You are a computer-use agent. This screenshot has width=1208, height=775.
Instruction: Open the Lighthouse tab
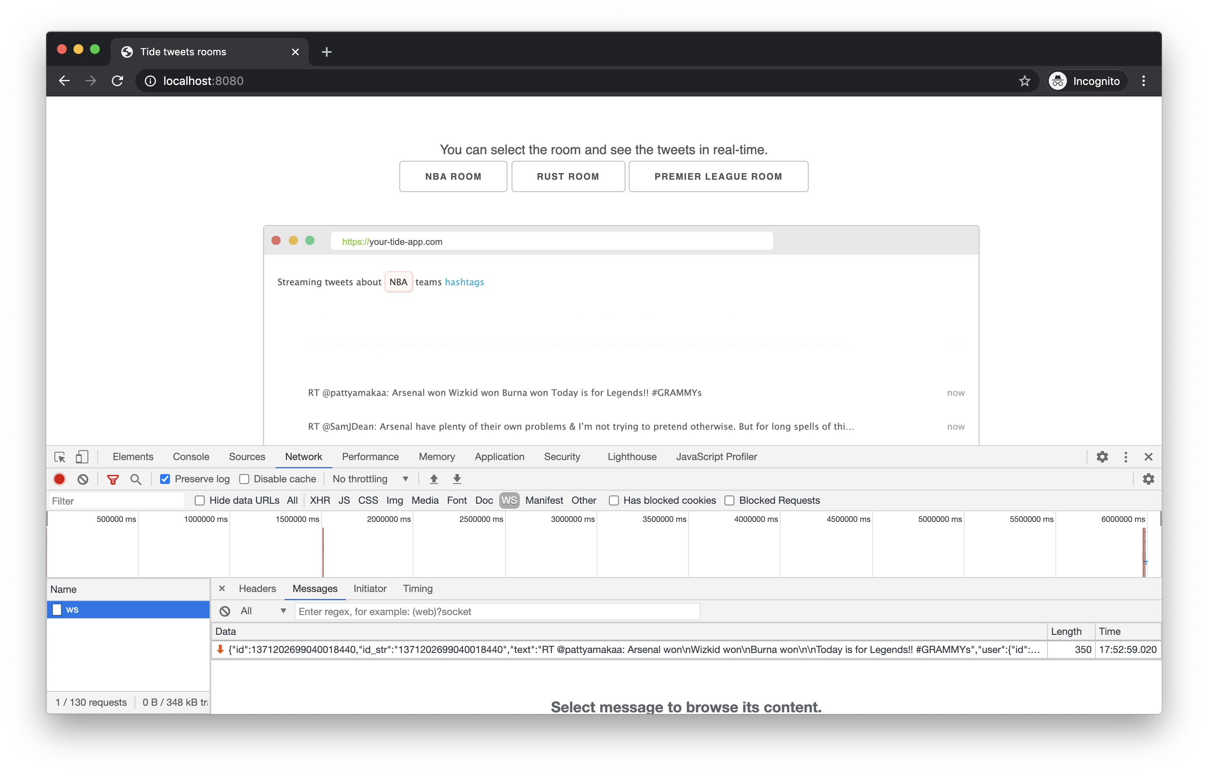(x=632, y=457)
